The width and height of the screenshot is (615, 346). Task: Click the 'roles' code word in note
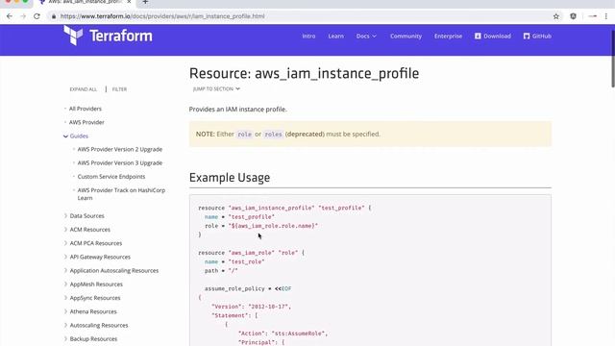pos(273,135)
